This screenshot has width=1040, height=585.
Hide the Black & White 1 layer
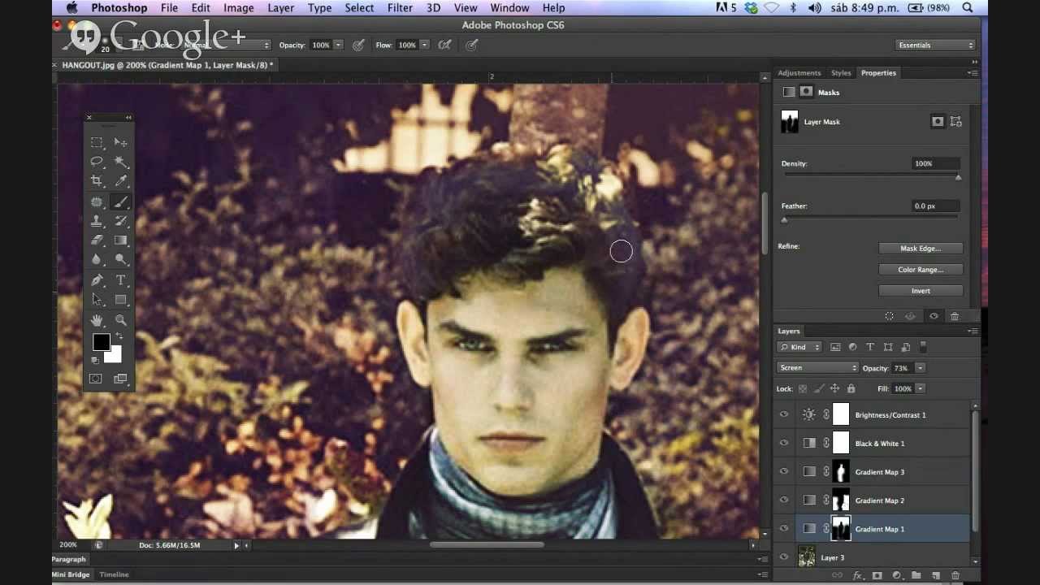click(784, 444)
